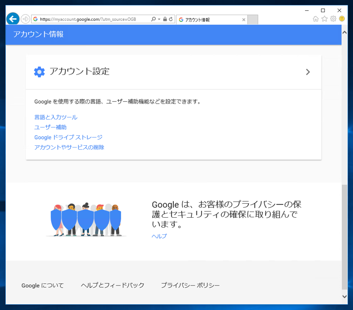Go back with the browser back arrow
This screenshot has height=310, width=353.
coord(13,19)
